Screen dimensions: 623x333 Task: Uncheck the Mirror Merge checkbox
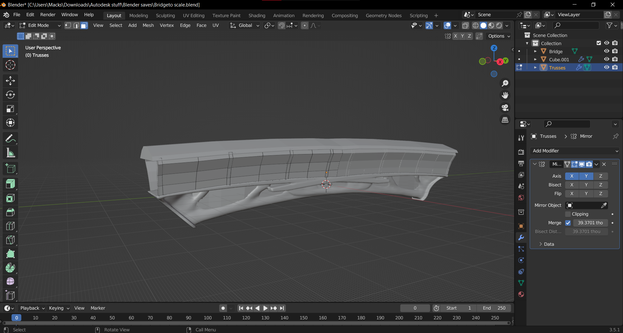(x=568, y=223)
